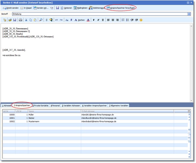Switch to the Variablen Adressen tab

coord(71,106)
